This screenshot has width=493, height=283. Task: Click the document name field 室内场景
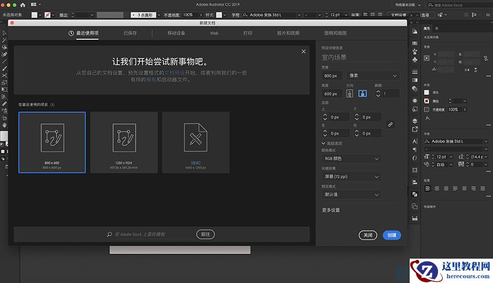pyautogui.click(x=360, y=58)
